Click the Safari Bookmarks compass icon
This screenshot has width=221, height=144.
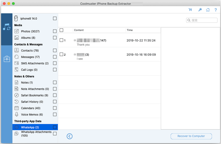tap(16, 95)
